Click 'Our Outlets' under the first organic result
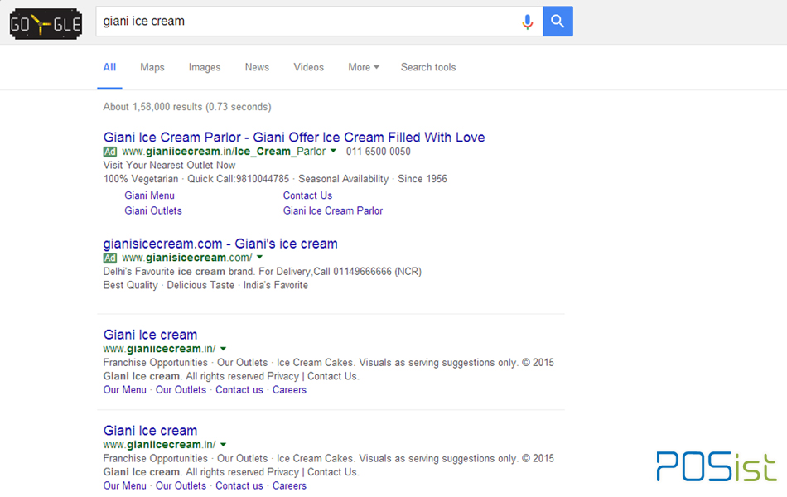The height and width of the screenshot is (497, 787). coord(181,389)
